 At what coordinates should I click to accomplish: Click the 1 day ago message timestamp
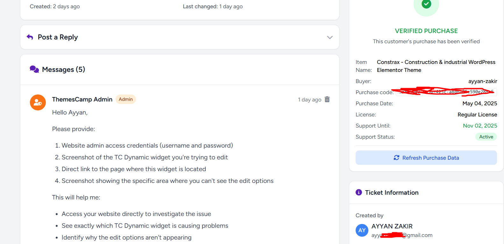309,100
